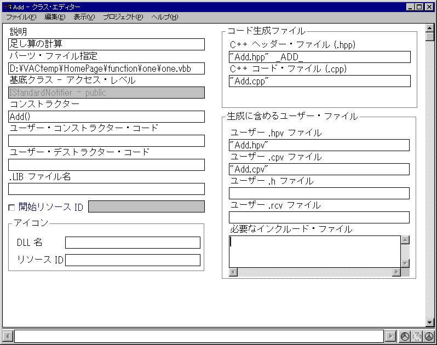Minimize the Add class editor window

(x=410, y=7)
